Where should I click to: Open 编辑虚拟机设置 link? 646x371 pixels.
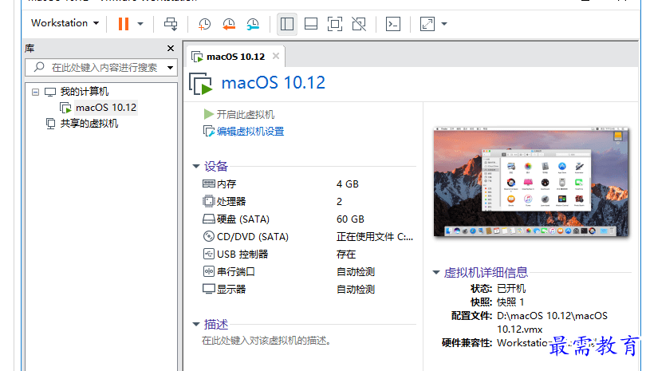click(250, 132)
